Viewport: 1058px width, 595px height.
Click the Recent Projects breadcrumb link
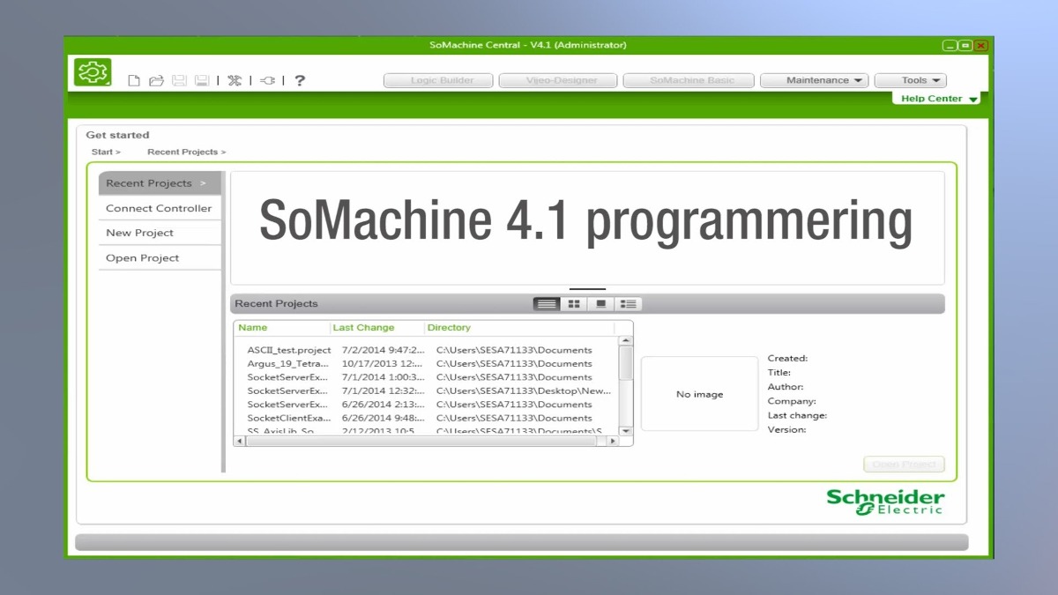pyautogui.click(x=186, y=152)
